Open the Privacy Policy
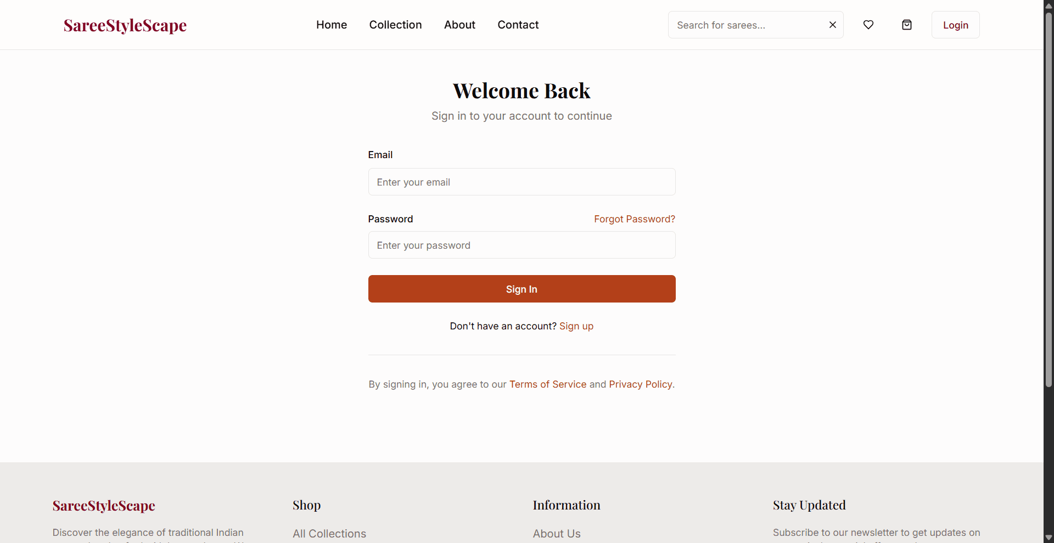 (640, 384)
